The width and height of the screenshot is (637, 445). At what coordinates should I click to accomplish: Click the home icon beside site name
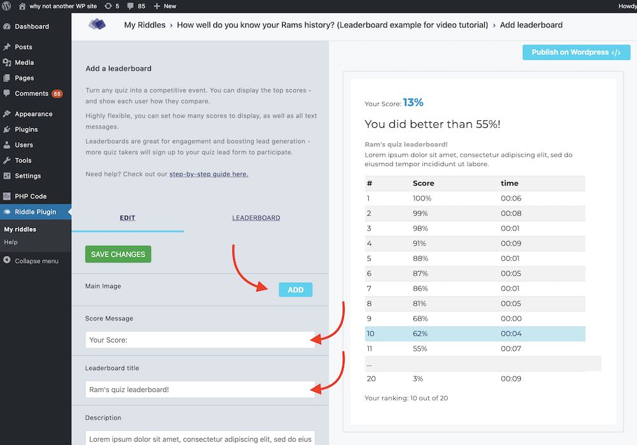[x=22, y=6]
